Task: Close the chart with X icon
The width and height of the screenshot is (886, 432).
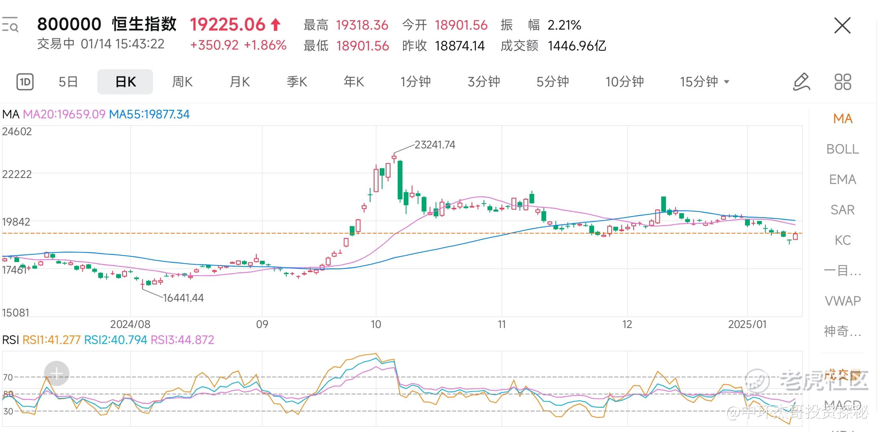Action: coord(842,26)
